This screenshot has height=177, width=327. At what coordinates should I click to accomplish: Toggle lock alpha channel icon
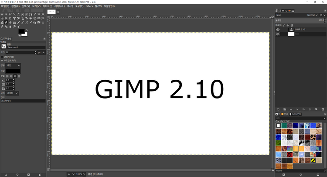click(x=292, y=25)
